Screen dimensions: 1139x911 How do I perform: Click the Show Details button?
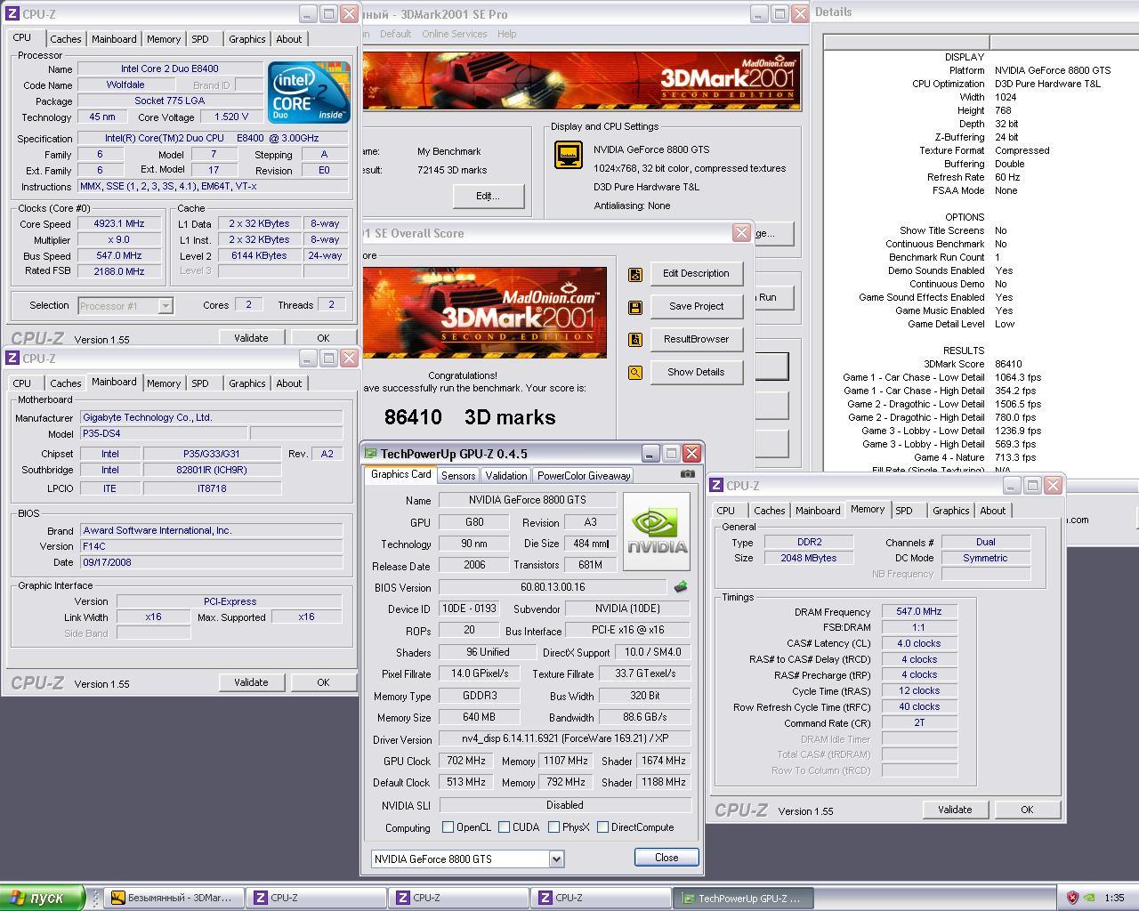point(696,373)
